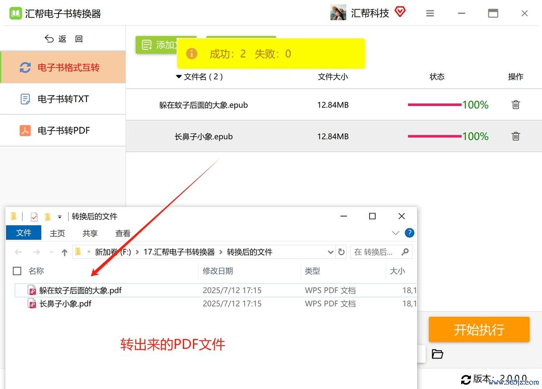Screen dimensions: 542x389
Task: Open 文件 tab in Explorer window
Action: (x=24, y=233)
